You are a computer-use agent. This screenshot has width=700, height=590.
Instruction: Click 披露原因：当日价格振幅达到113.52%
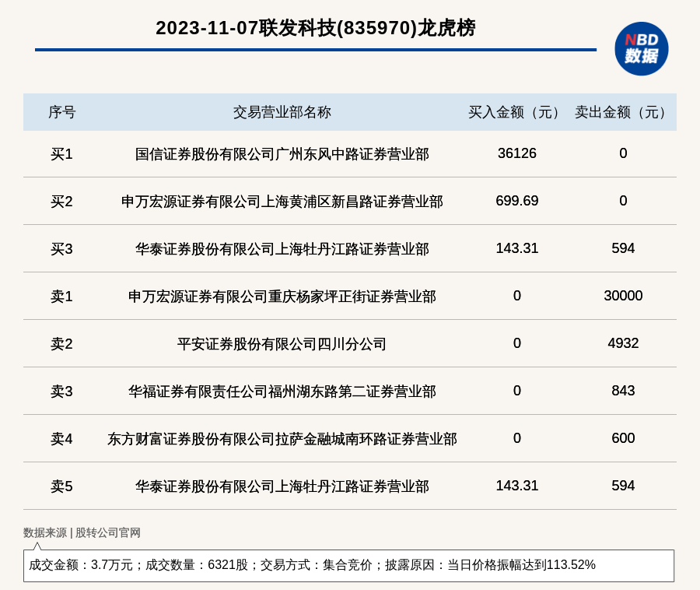pos(490,565)
